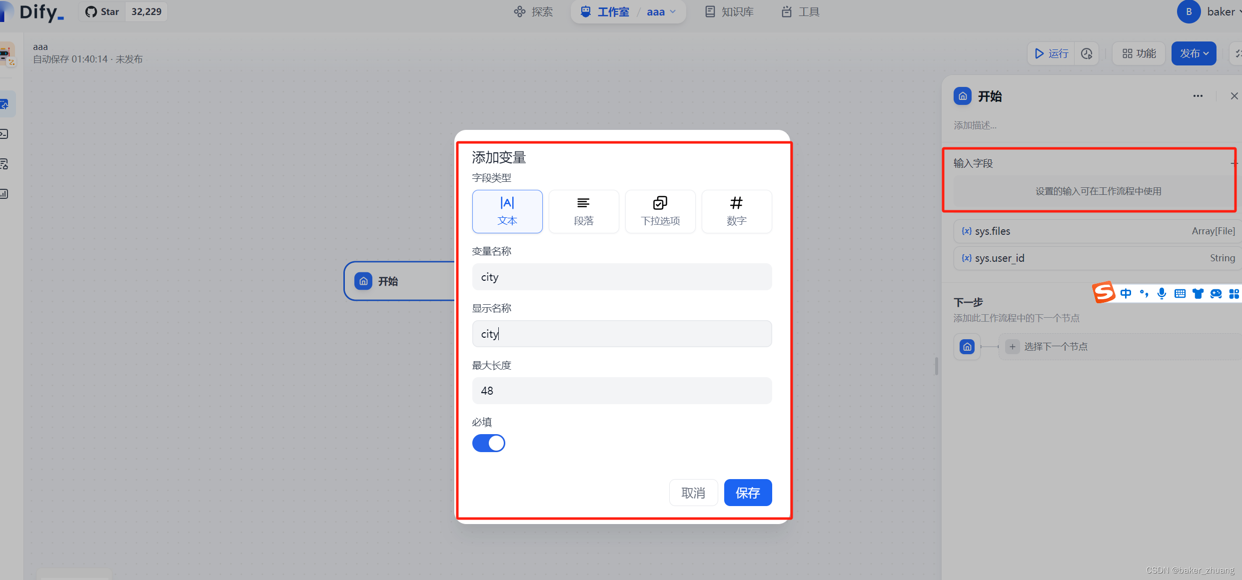Switch to the 知识库 tab
The height and width of the screenshot is (580, 1242).
click(x=728, y=11)
